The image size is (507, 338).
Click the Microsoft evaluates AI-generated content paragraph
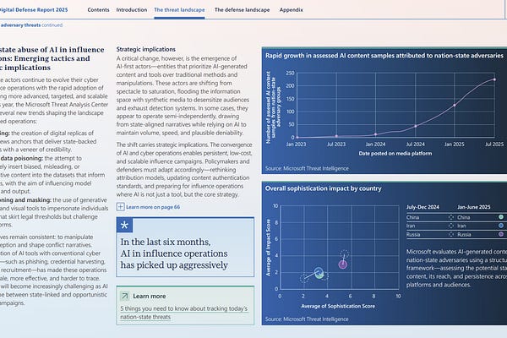[456, 268]
